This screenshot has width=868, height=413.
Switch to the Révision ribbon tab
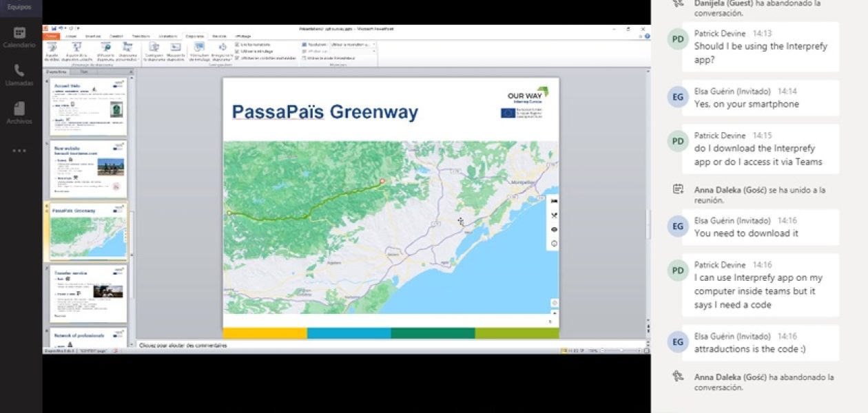point(220,36)
